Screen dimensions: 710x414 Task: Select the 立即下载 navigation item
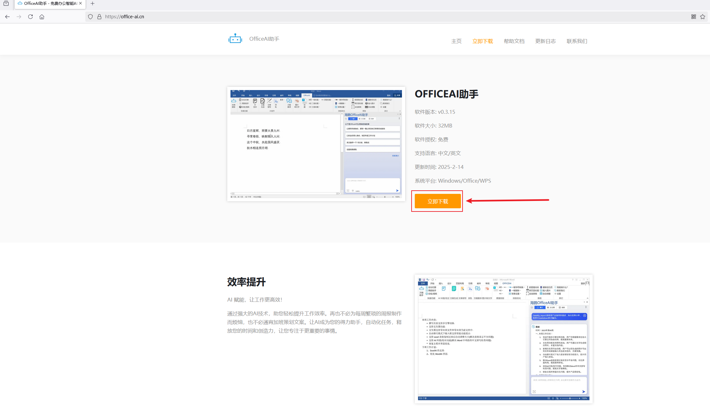pyautogui.click(x=482, y=41)
